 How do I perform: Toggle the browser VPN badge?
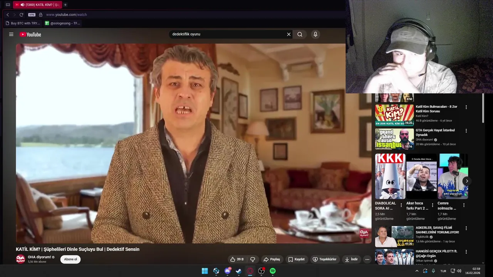32,15
